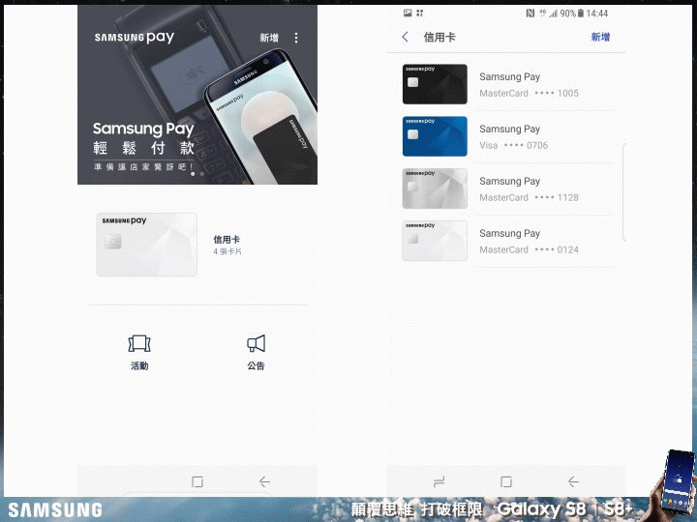
Task: Tap the back arrow on right phone navigation bar
Action: tap(573, 481)
